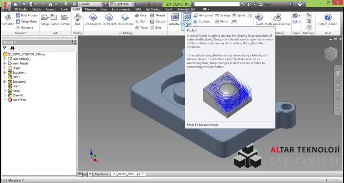Switch to the Sketch ribbon tab
This screenshot has width=344, height=183.
37,9
